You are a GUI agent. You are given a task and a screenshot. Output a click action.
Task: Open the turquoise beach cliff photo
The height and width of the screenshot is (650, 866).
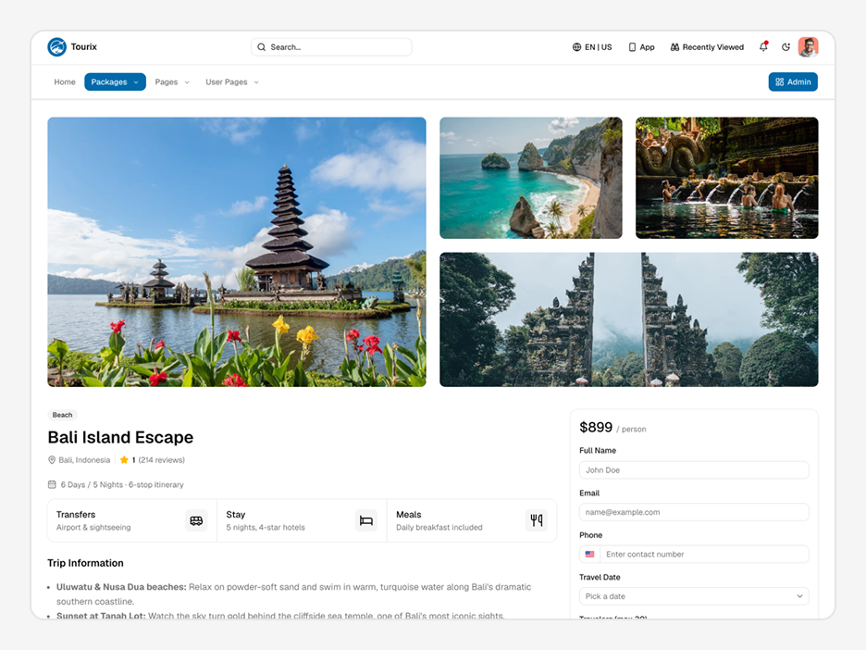(x=531, y=178)
